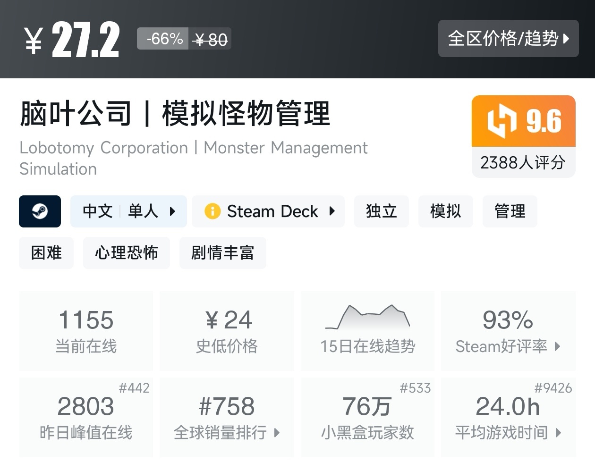Image resolution: width=595 pixels, height=462 pixels.
Task: Expand the 中文 单人 language tag arrow
Action: [172, 211]
